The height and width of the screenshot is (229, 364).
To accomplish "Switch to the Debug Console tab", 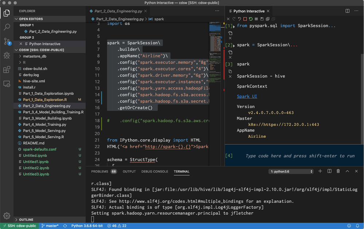I will [155, 171].
